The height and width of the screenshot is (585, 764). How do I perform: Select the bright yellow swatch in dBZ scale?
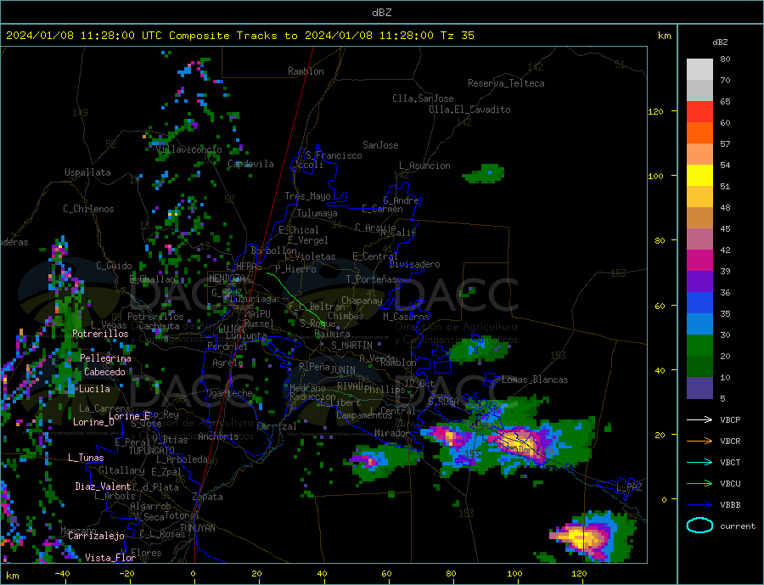699,176
